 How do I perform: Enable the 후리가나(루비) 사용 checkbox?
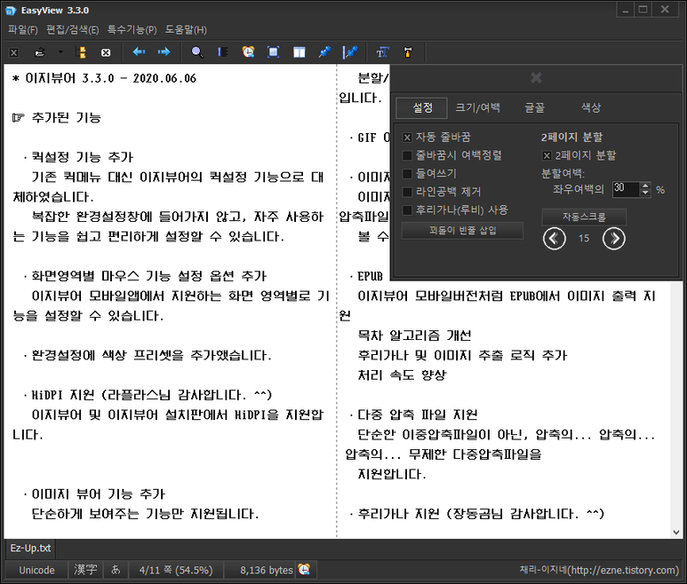tap(407, 210)
